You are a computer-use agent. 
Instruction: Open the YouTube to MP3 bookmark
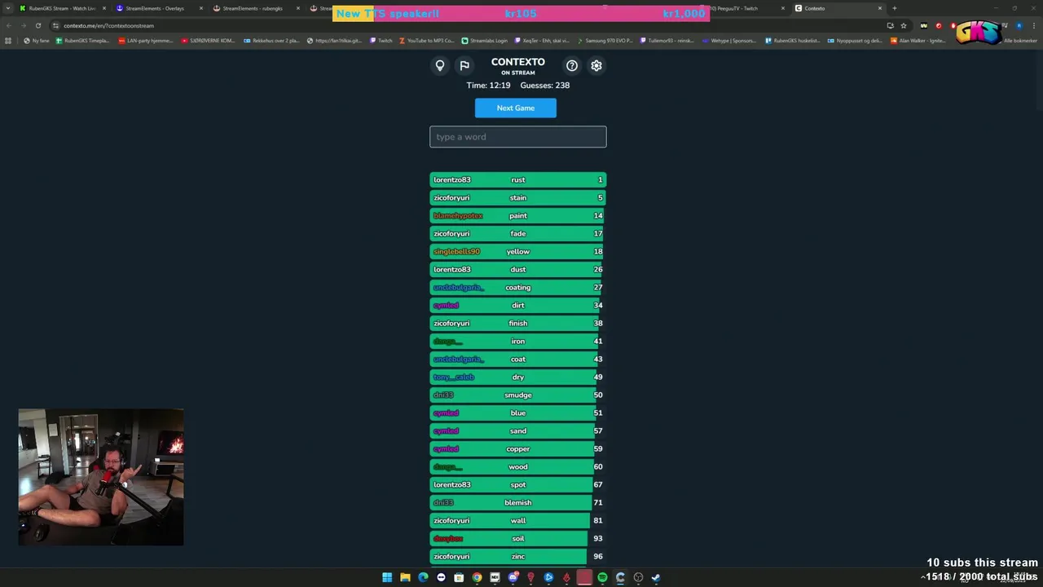point(426,41)
